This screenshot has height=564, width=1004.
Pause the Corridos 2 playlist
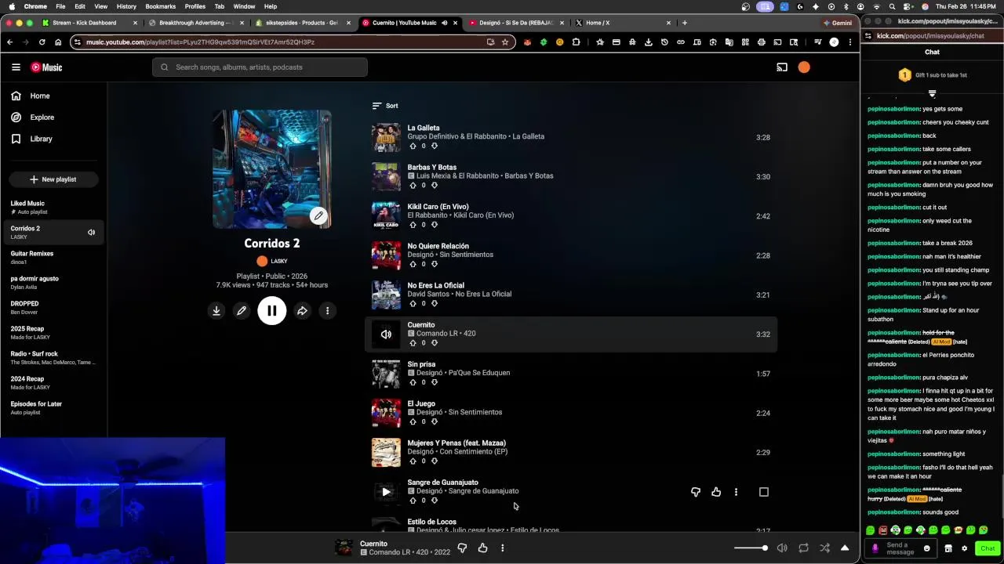[272, 311]
